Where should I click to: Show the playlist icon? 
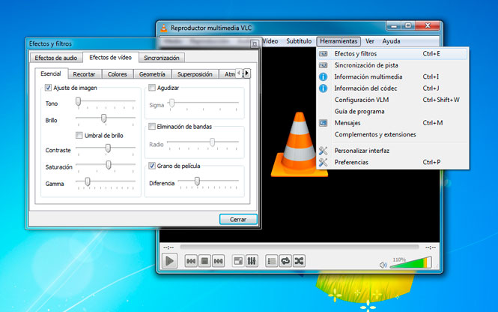click(272, 261)
